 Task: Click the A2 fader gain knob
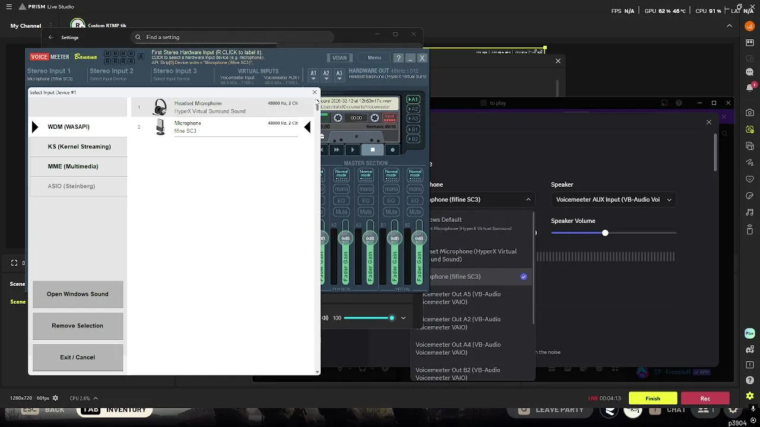(x=346, y=238)
